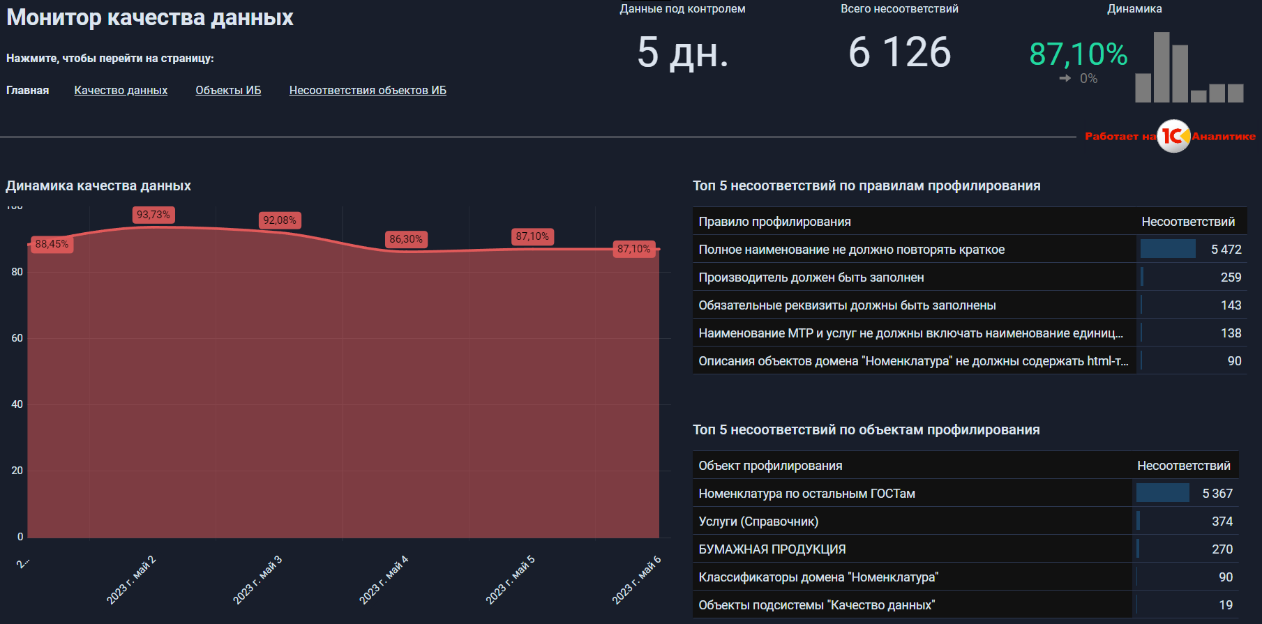This screenshot has width=1262, height=624.
Task: Click the 2023 г. май 5 axis label
Action: click(x=510, y=580)
